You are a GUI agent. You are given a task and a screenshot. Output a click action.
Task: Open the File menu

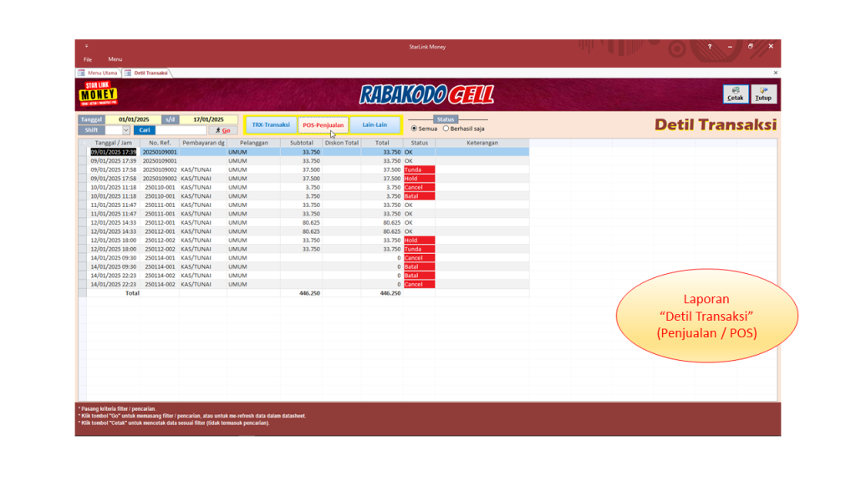point(87,59)
